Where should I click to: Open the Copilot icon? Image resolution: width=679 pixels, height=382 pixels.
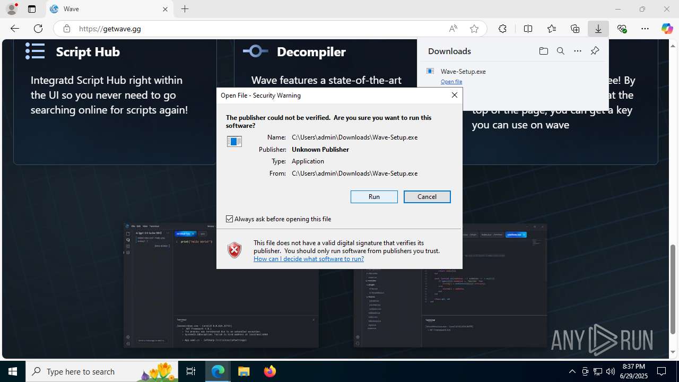[667, 29]
